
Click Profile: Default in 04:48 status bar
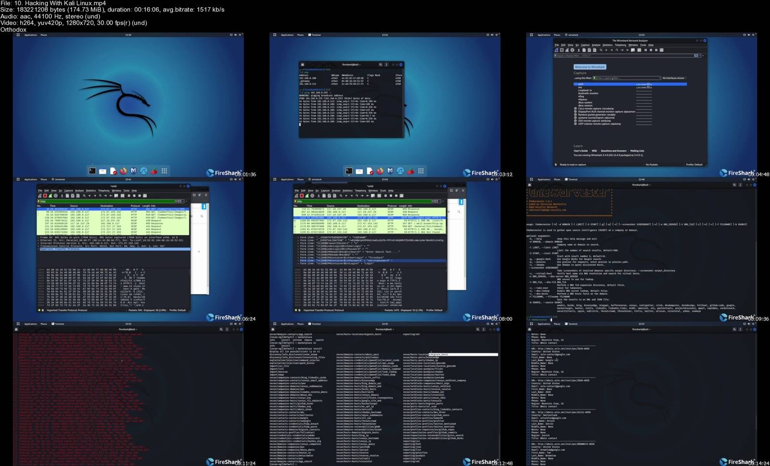(x=694, y=165)
